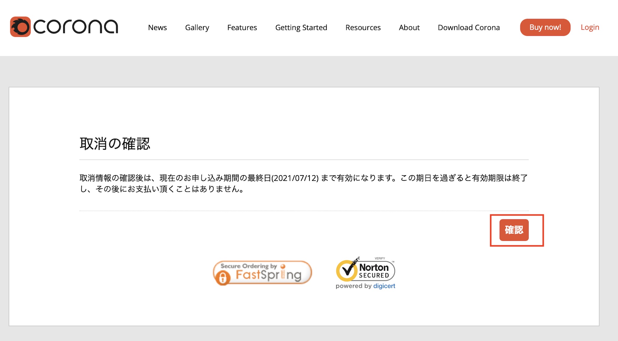Click the Download Corona link
Image resolution: width=618 pixels, height=341 pixels.
(x=468, y=27)
